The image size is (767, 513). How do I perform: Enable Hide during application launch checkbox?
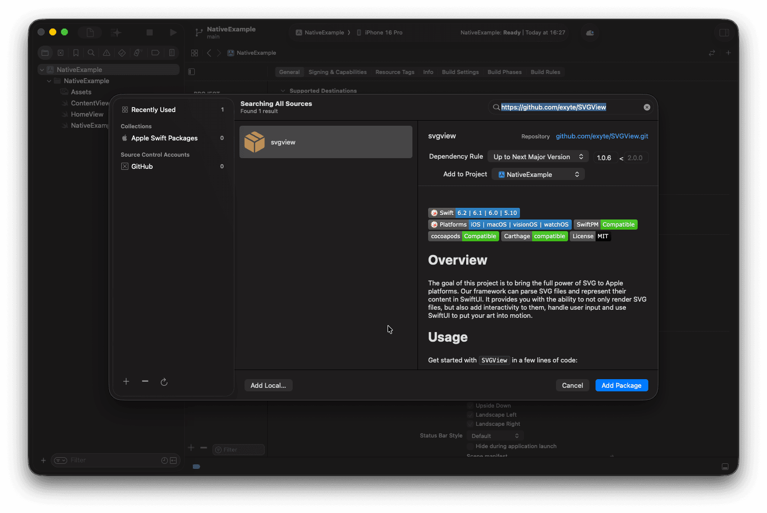point(470,446)
